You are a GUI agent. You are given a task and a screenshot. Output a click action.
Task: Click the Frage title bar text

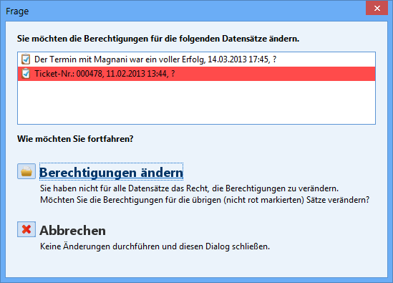click(x=17, y=11)
